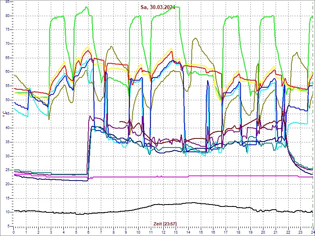
Task: Select hour 12 on the time axis
Action: coord(163,232)
